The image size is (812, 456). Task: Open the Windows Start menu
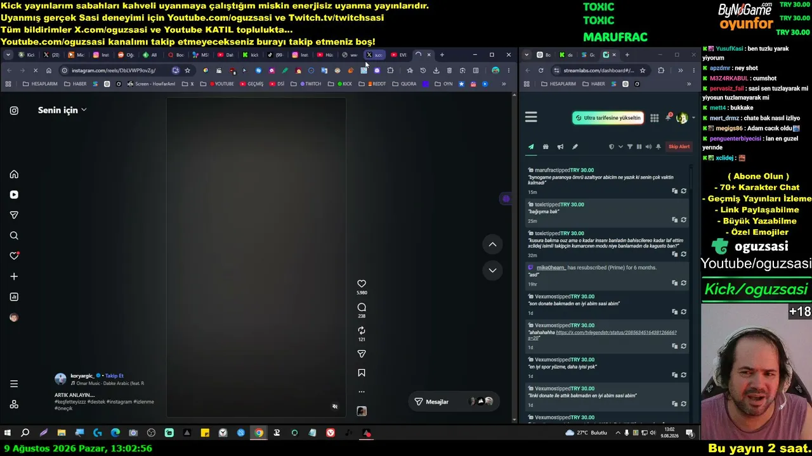8,433
